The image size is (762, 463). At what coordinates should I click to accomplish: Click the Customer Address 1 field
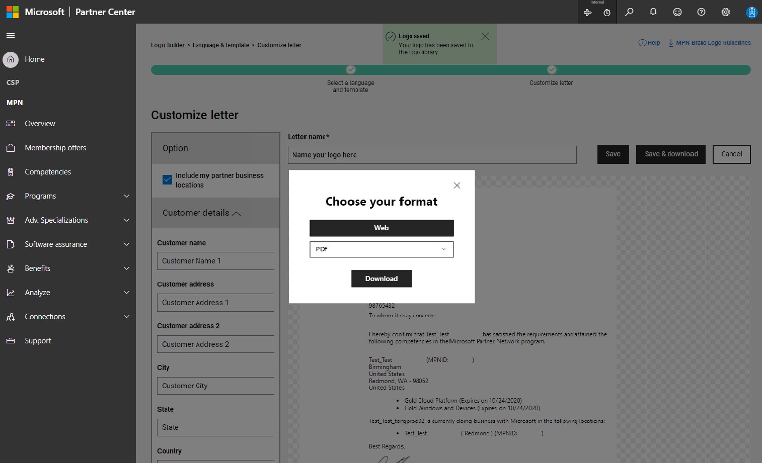(x=215, y=303)
